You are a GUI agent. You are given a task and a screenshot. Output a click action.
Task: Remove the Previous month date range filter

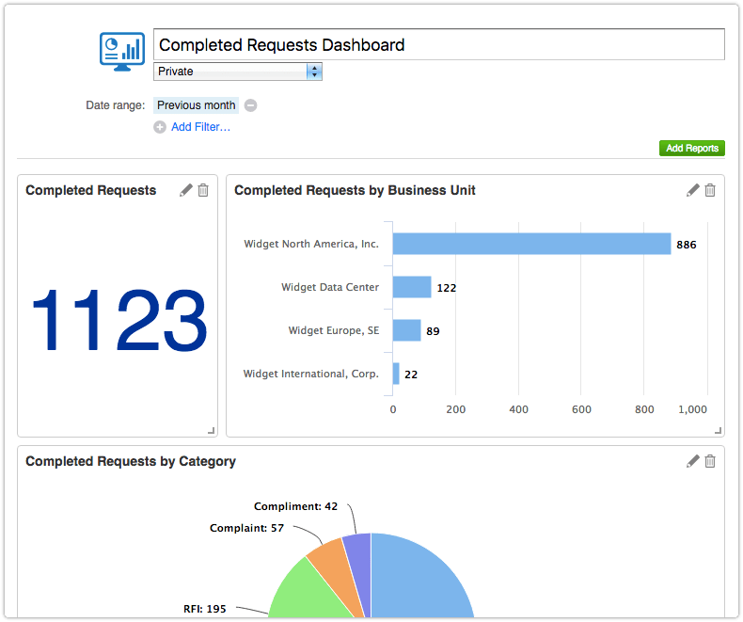click(x=251, y=105)
